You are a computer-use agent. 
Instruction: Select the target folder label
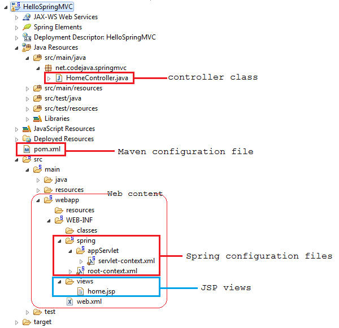tap(42, 322)
